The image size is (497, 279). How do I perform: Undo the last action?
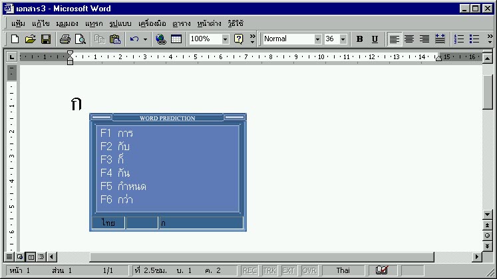click(134, 39)
